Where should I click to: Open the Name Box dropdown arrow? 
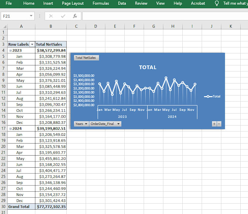point(31,16)
